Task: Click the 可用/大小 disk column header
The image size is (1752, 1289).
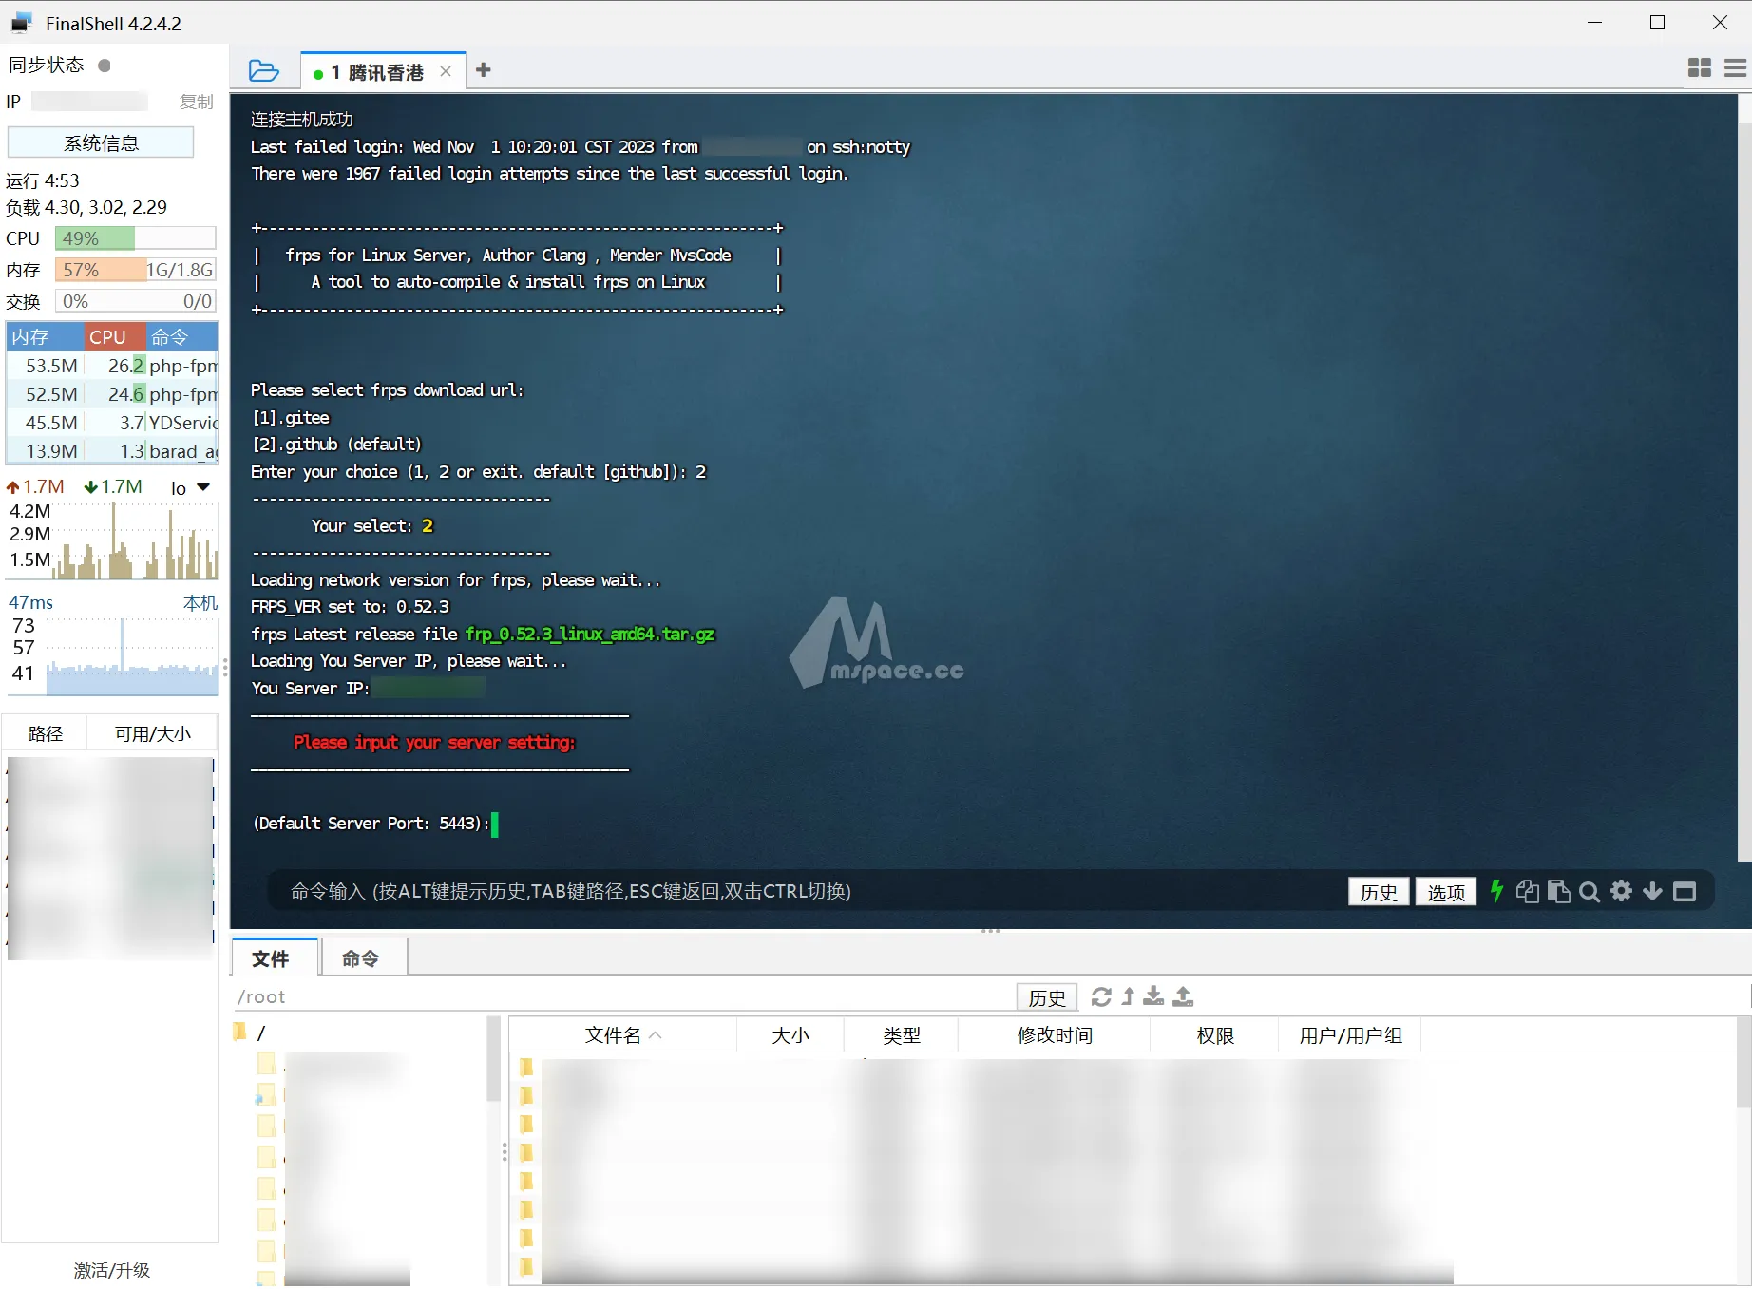Action: click(153, 734)
